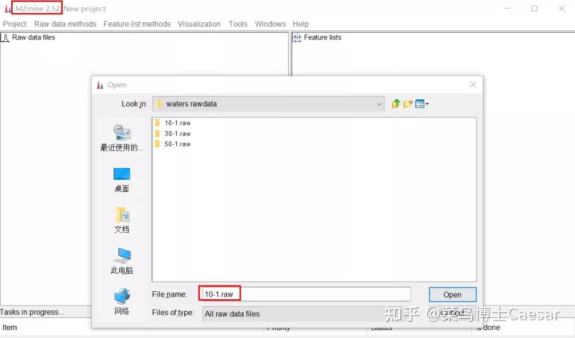Viewport: 575px width, 338px height.
Task: Click the Open button
Action: (452, 294)
